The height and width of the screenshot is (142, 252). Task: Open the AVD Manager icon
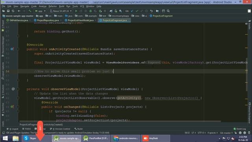point(116,11)
